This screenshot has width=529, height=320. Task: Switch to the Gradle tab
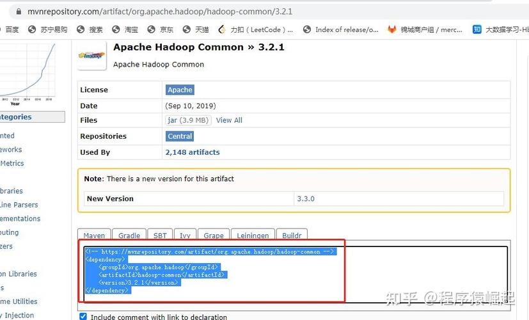pos(129,235)
